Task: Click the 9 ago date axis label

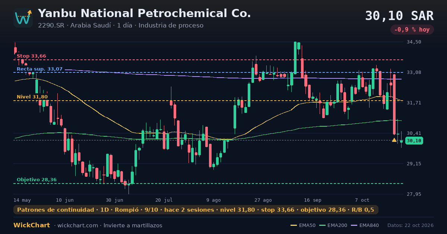Action: pyautogui.click(x=213, y=200)
